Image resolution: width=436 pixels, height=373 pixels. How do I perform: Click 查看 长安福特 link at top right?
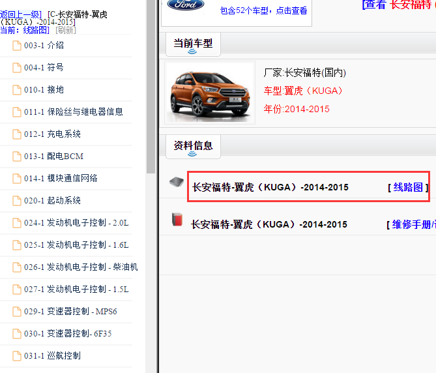399,5
